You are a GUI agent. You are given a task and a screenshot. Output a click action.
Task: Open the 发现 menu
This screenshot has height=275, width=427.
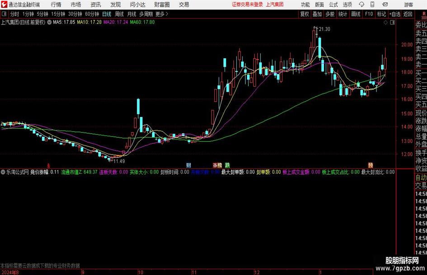pyautogui.click(x=116, y=5)
